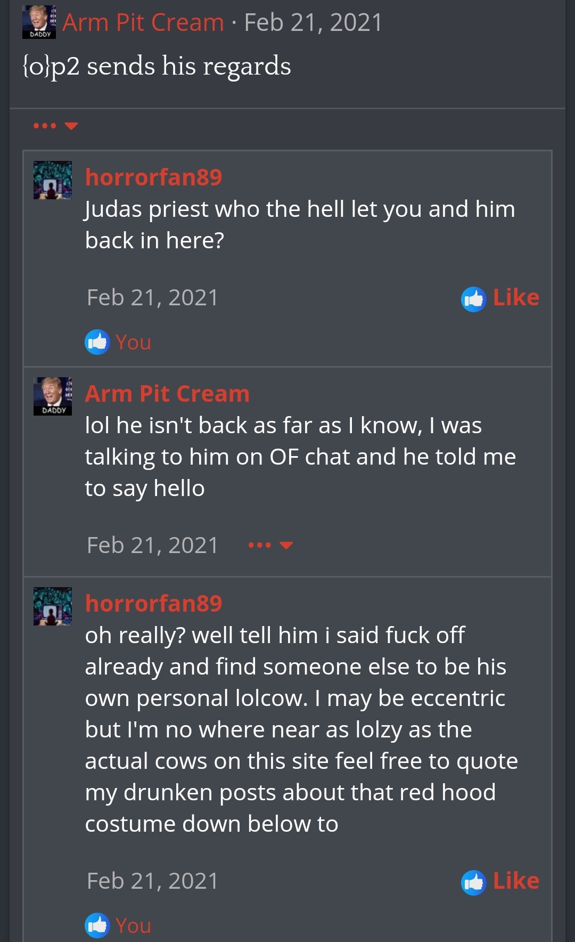Click the Feb 21, 2021 date in the top post header
Image resolution: width=575 pixels, height=942 pixels.
313,22
